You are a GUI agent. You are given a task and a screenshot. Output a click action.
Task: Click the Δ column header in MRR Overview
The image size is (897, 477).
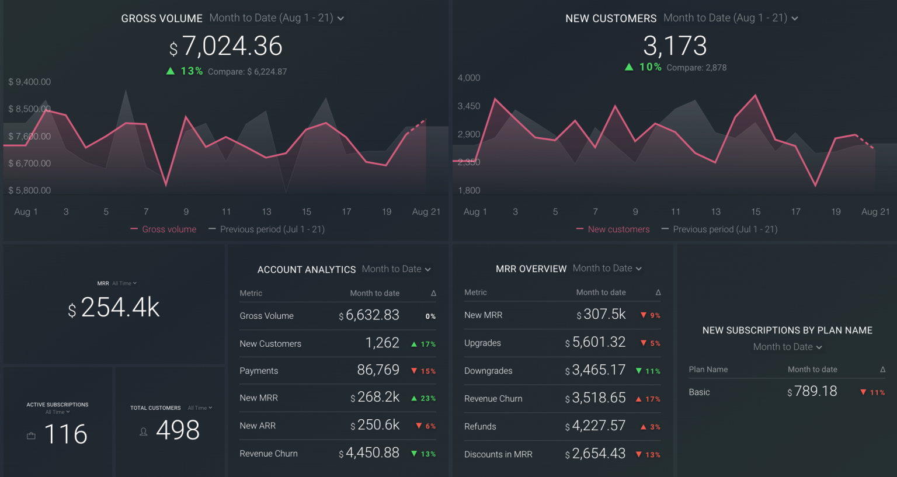point(658,292)
